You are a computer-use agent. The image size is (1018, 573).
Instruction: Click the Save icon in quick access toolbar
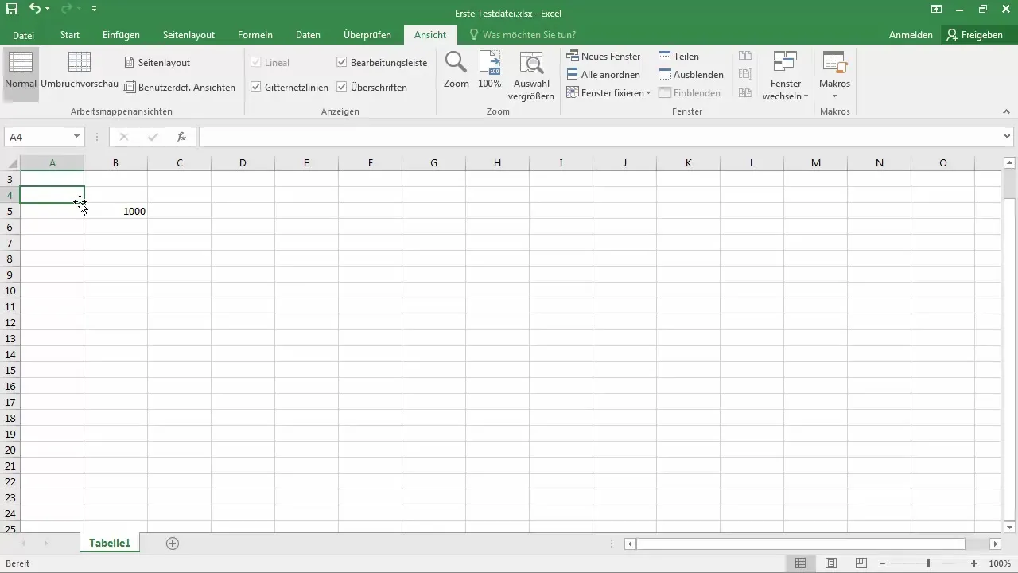point(11,9)
